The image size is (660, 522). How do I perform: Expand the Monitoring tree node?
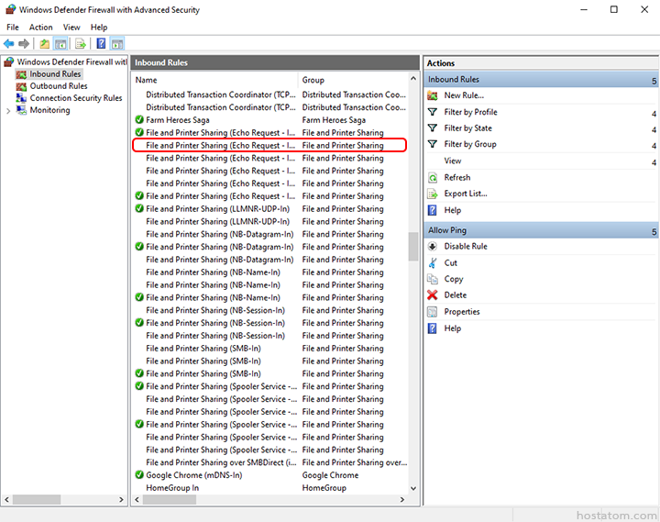[8, 110]
